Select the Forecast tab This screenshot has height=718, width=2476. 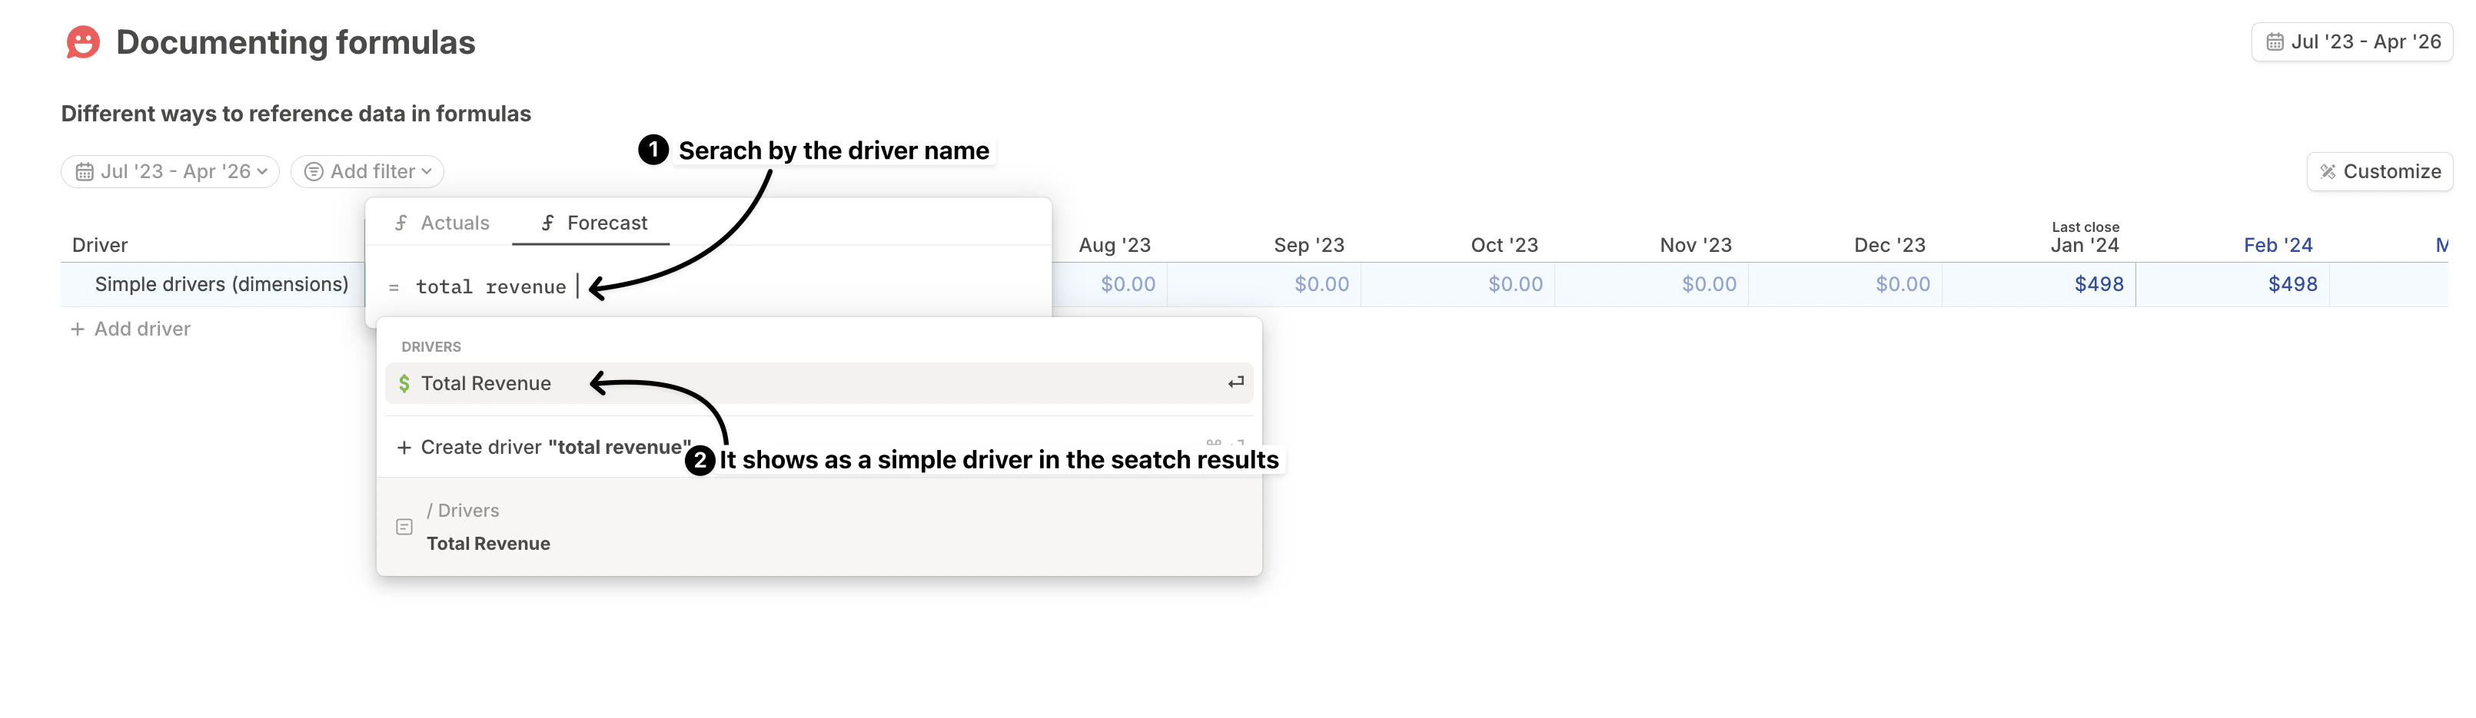594,223
